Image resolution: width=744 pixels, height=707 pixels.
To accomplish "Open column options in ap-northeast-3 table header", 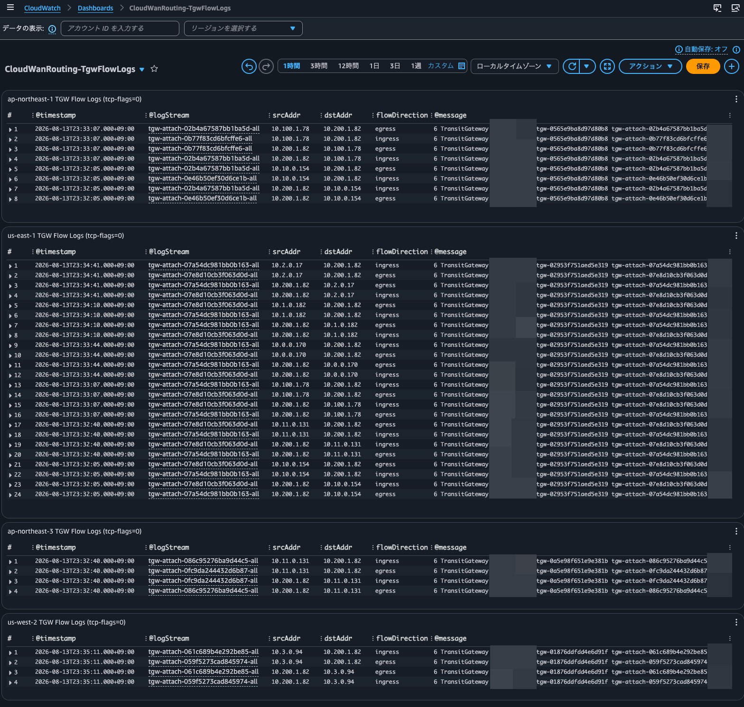I will (730, 547).
